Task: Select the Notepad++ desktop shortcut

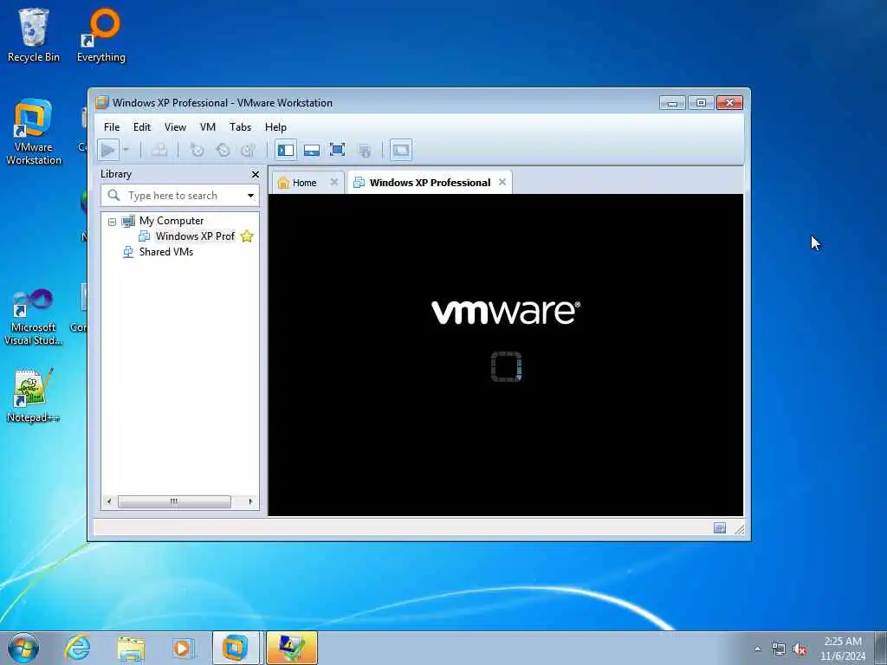Action: [34, 395]
